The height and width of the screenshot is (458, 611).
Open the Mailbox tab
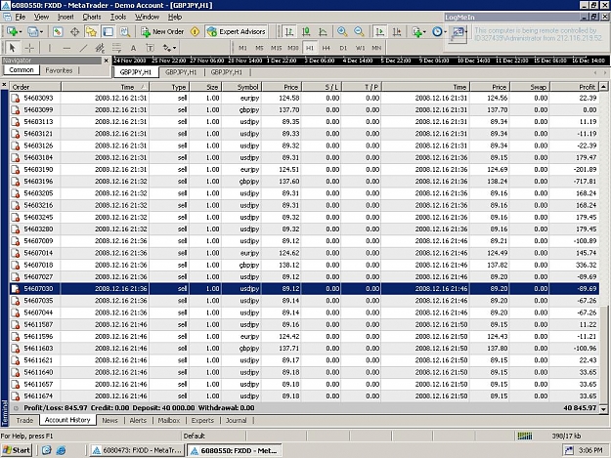point(169,420)
